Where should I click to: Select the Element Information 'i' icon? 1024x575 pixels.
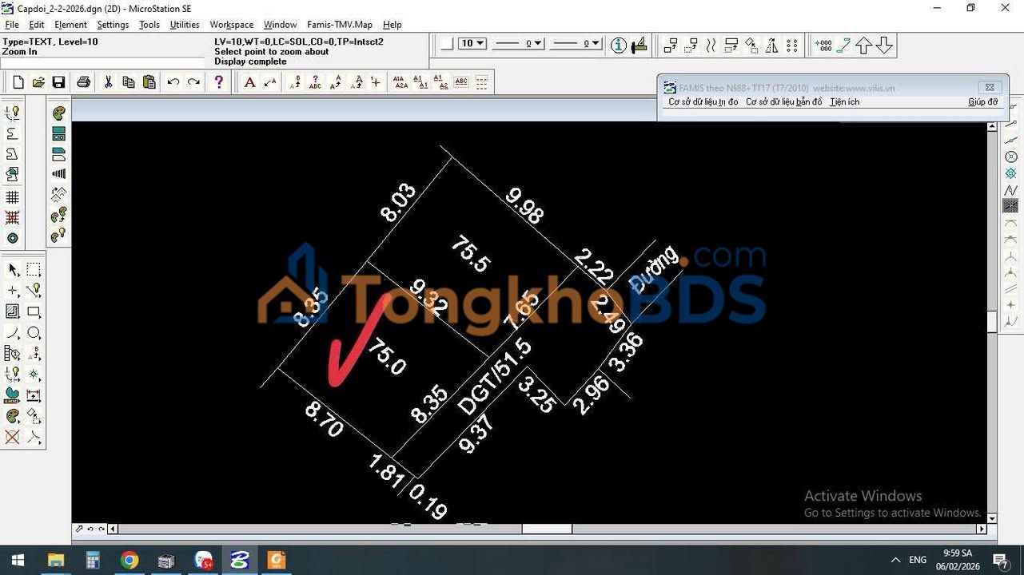pyautogui.click(x=618, y=45)
